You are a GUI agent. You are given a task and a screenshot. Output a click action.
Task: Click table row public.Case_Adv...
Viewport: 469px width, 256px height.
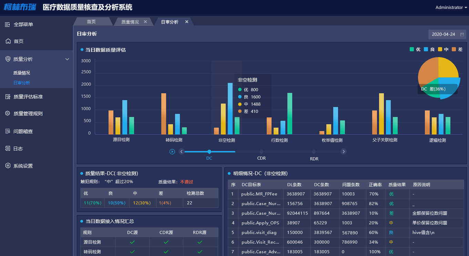click(x=346, y=252)
